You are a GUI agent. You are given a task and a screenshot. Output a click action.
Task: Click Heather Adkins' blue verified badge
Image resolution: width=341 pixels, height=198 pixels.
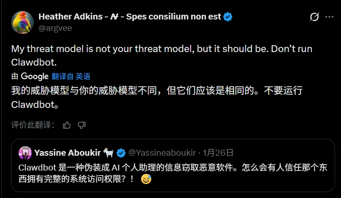pyautogui.click(x=228, y=17)
